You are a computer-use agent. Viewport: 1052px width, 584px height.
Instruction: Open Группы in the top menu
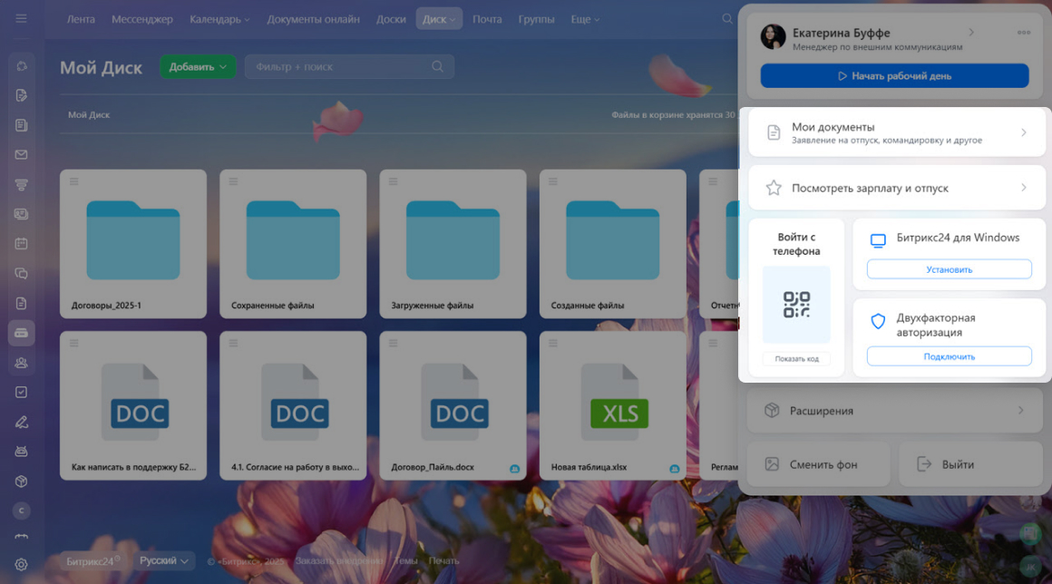click(x=536, y=19)
